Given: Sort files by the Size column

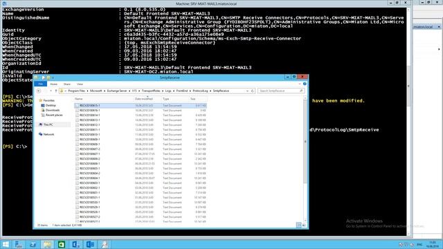Looking at the screenshot, I should tap(198, 99).
